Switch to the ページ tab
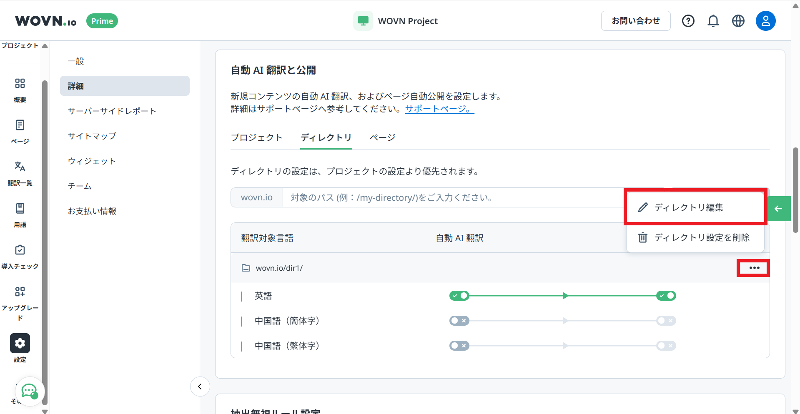This screenshot has width=800, height=414. coord(382,137)
